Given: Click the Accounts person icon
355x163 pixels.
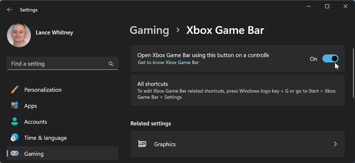Looking at the screenshot, I should [14, 122].
